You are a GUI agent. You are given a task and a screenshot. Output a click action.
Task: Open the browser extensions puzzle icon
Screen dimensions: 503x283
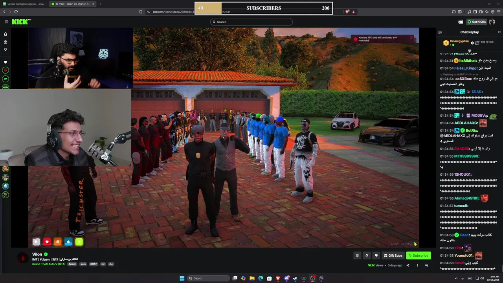[454, 12]
